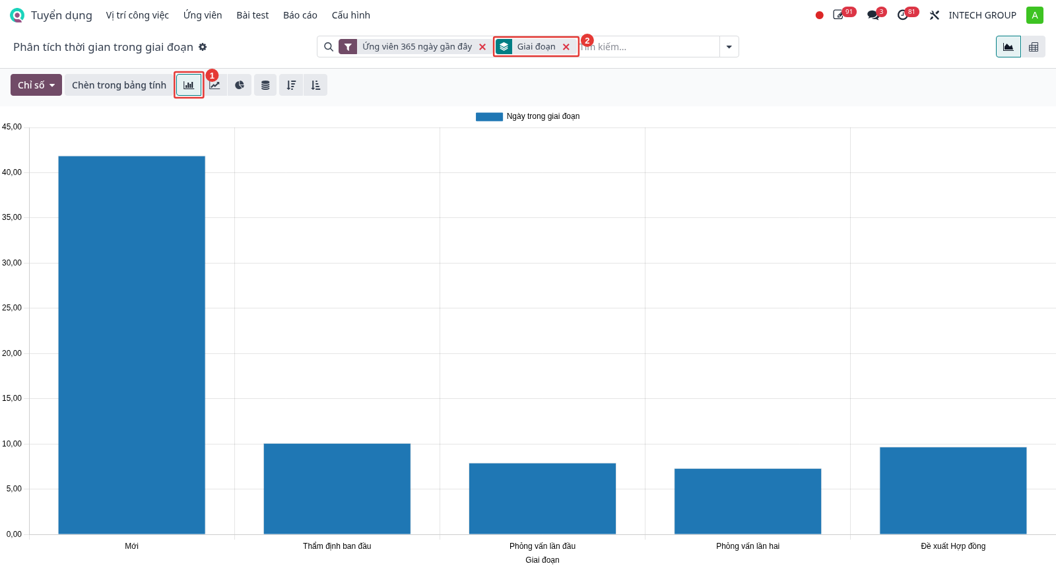Click the settings gear beside the report title
The width and height of the screenshot is (1056, 568).
point(203,47)
